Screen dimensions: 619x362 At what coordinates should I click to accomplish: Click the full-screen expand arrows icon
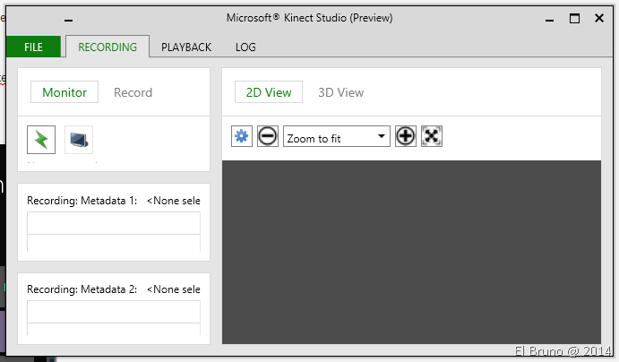click(432, 136)
